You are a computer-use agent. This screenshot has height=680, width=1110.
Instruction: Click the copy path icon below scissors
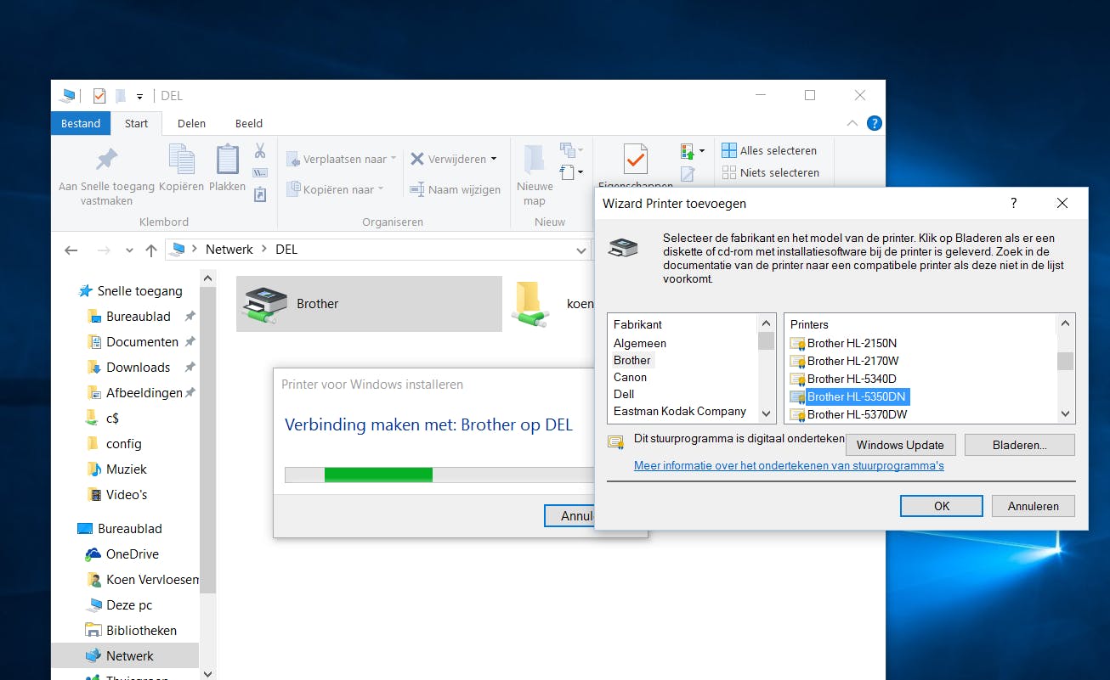point(260,173)
